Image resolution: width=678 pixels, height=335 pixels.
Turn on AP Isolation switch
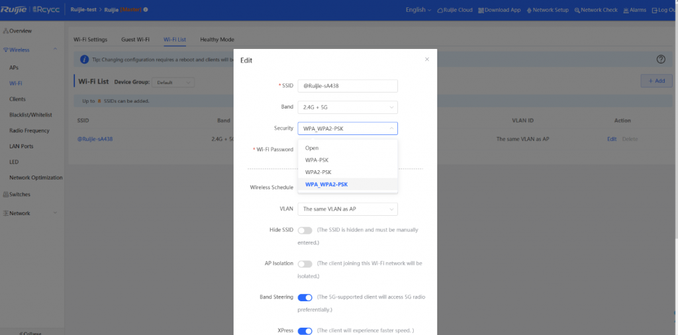[x=305, y=263]
